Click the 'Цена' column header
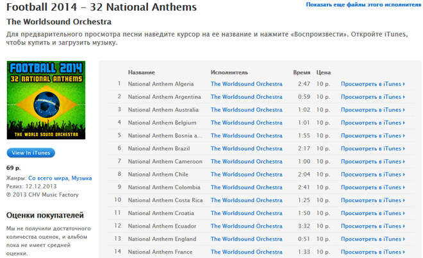The image size is (423, 258). pos(324,73)
